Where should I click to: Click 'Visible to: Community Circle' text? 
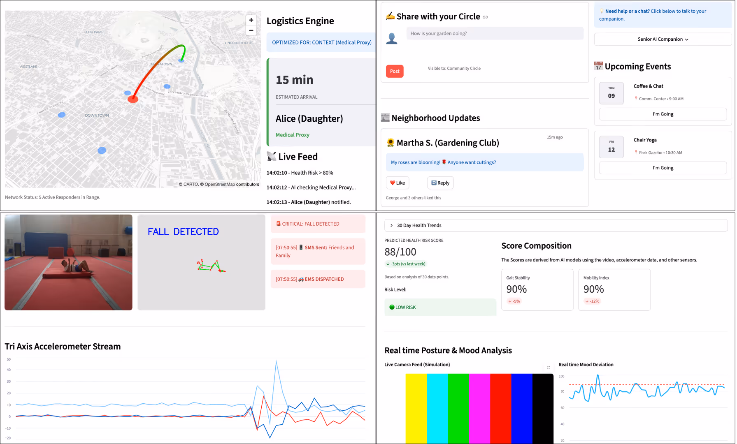click(x=454, y=68)
